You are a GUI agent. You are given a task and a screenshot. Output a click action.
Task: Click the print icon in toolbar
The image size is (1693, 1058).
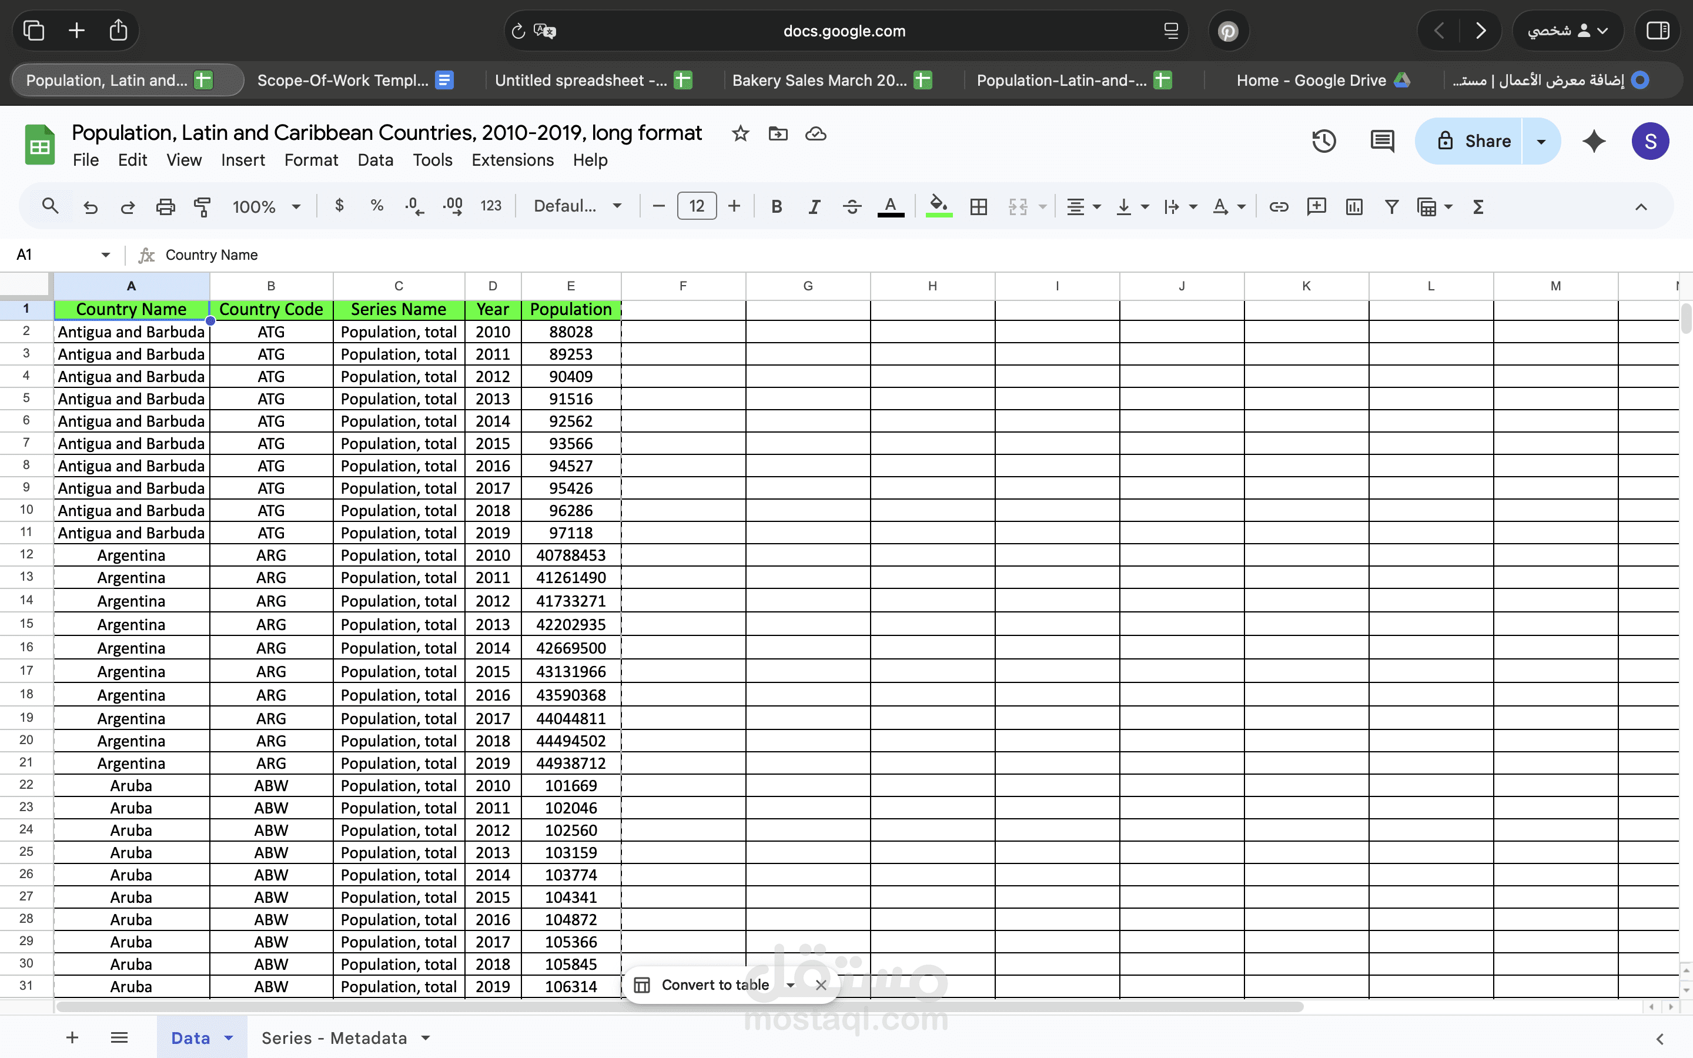[x=165, y=206]
